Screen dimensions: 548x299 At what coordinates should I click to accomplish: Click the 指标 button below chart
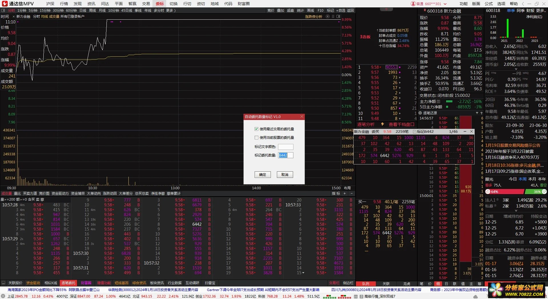tap(336, 194)
